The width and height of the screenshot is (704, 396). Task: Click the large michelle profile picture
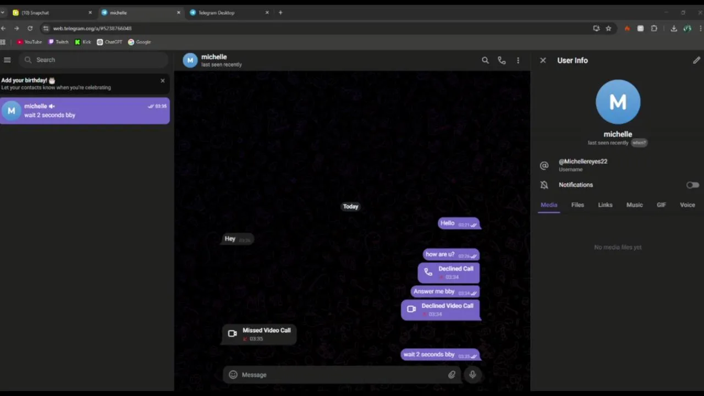click(618, 102)
